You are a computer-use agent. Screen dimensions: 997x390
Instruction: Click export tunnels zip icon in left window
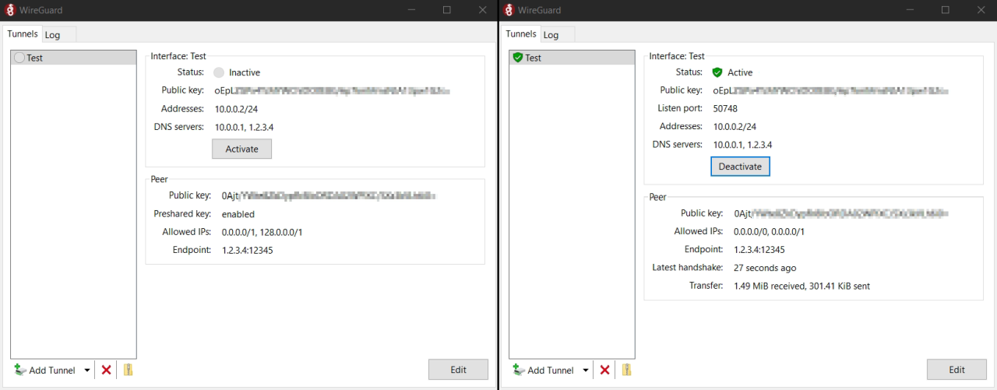[129, 370]
